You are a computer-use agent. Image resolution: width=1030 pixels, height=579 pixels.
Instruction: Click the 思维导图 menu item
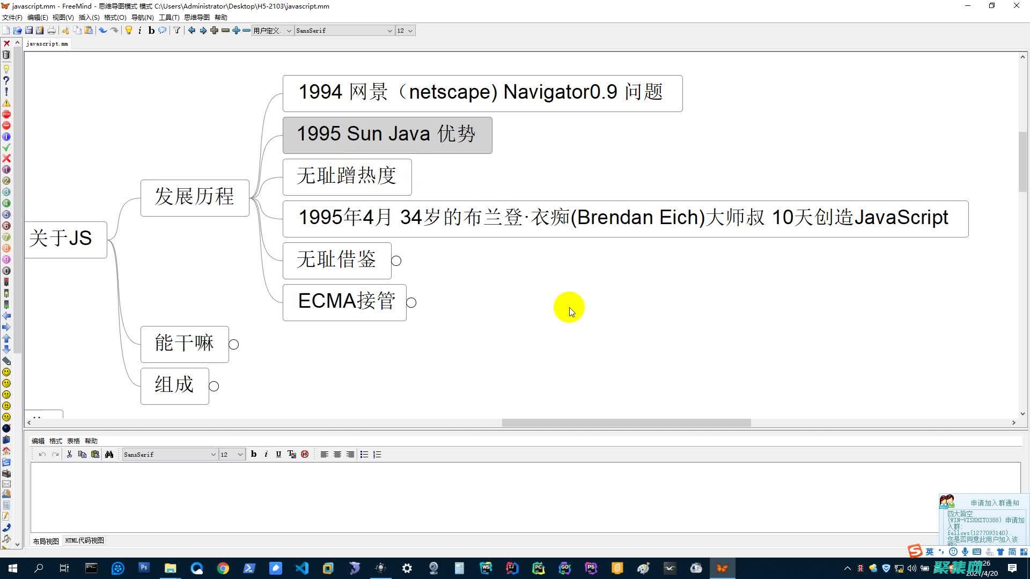tap(195, 17)
